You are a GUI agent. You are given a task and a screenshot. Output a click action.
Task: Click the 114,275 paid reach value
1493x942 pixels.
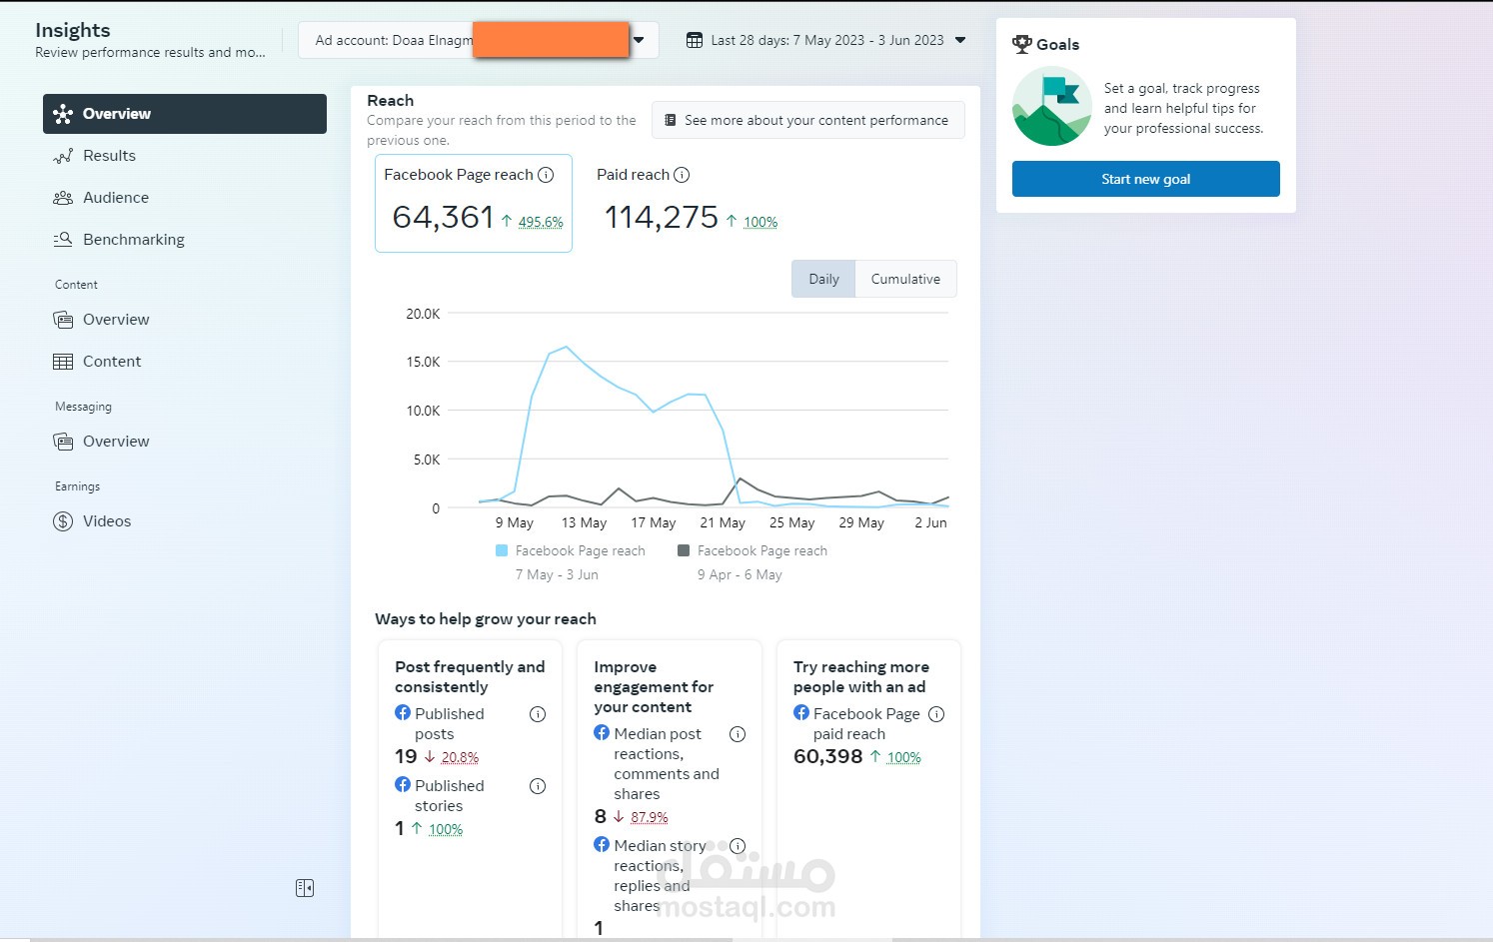point(662,217)
